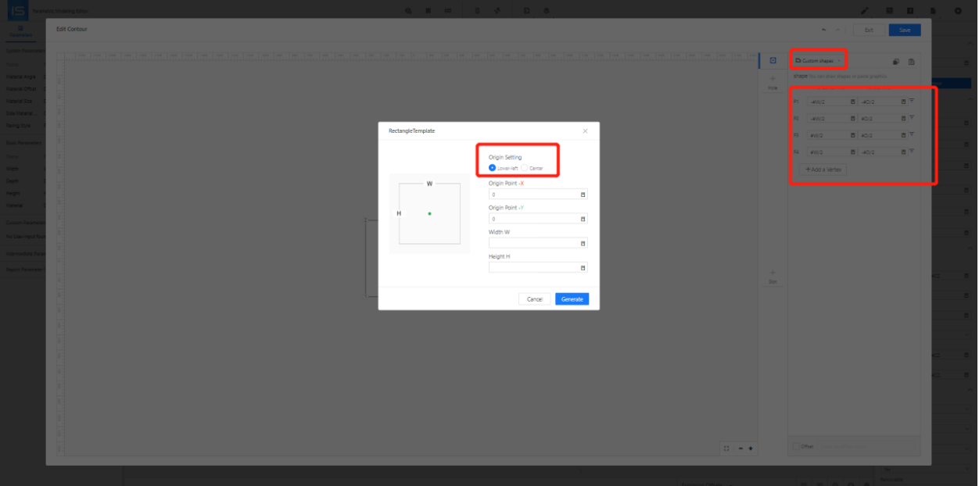This screenshot has height=486, width=979.
Task: Click Generate in RectangleTemplate dialog
Action: (x=572, y=299)
